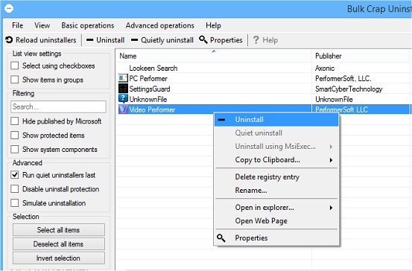Click the Properties magnifier icon in toolbar
The image size is (412, 271).
(x=203, y=39)
